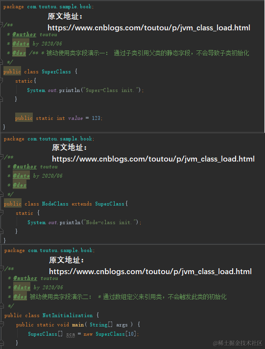Click comment text '通过子类引用父类的静态字段'
Viewport: 265px width, 349px height.
pyautogui.click(x=152, y=53)
